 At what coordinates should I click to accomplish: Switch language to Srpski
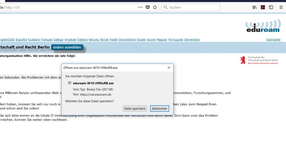click(141, 40)
